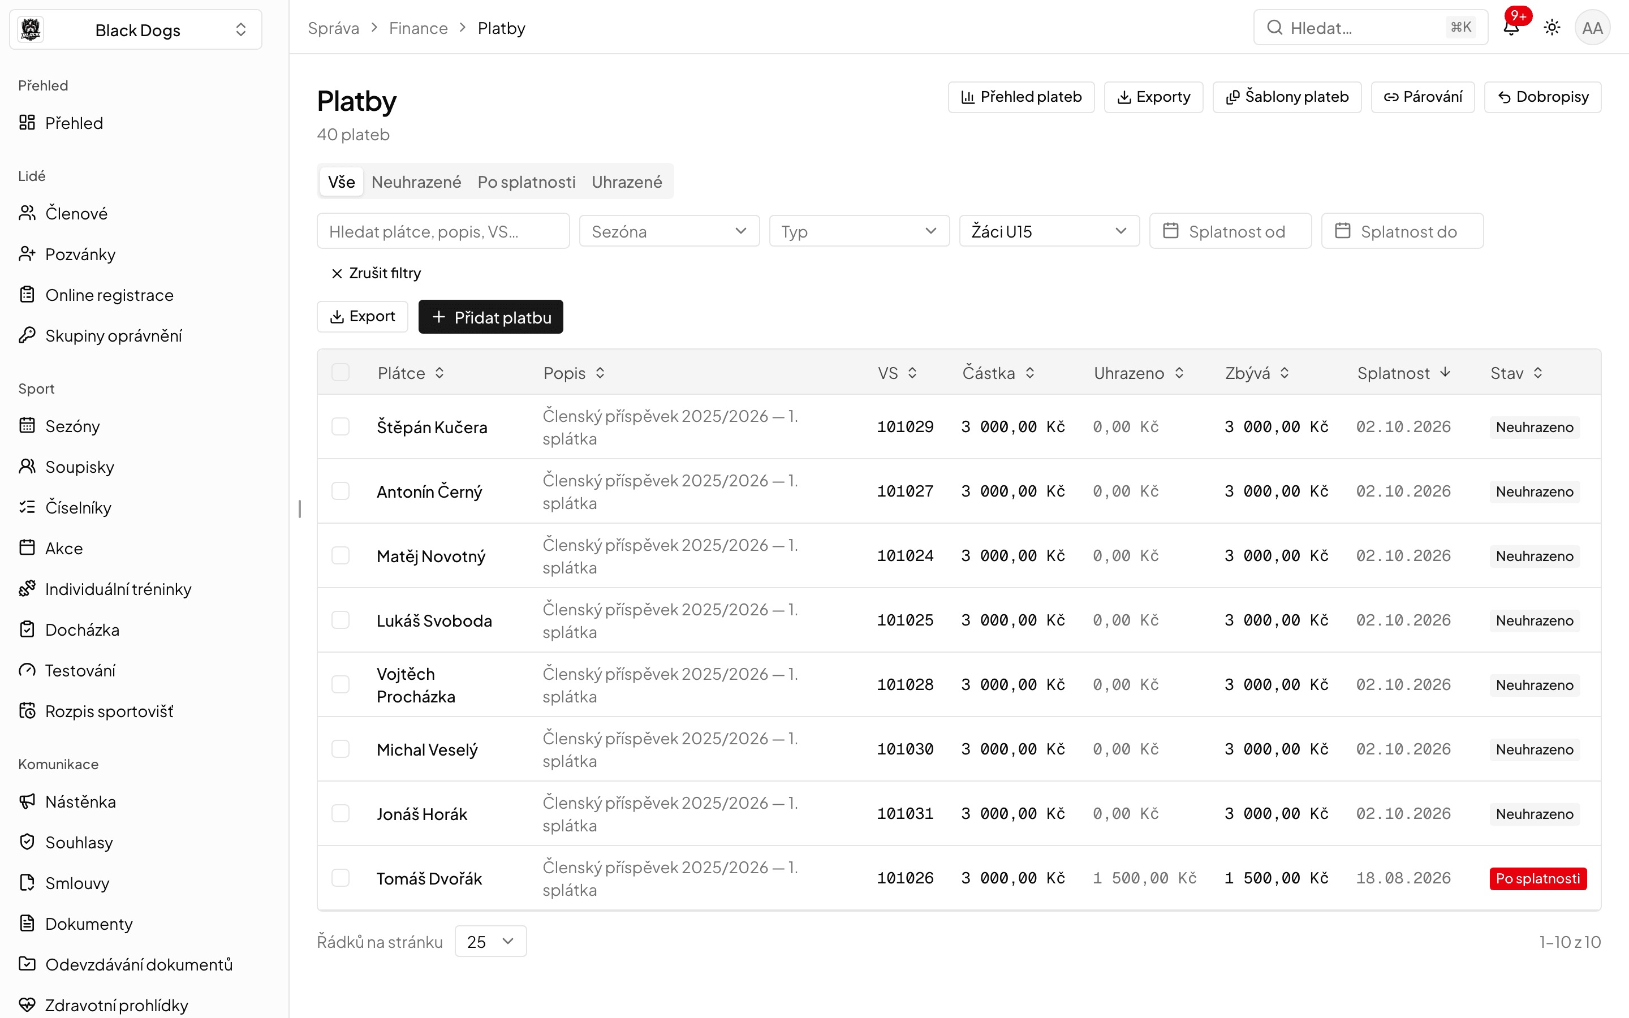Image resolution: width=1629 pixels, height=1018 pixels.
Task: Open Šablony plateb
Action: click(1287, 97)
